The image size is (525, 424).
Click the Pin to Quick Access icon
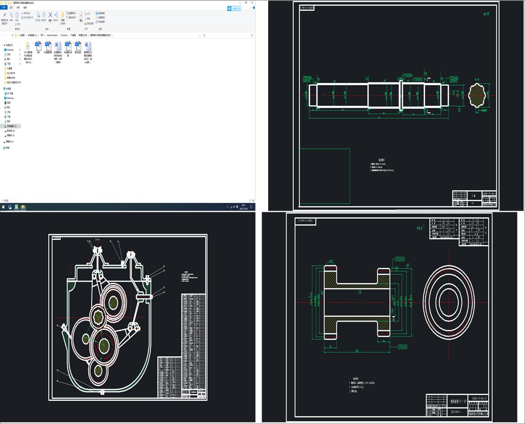pos(4,16)
